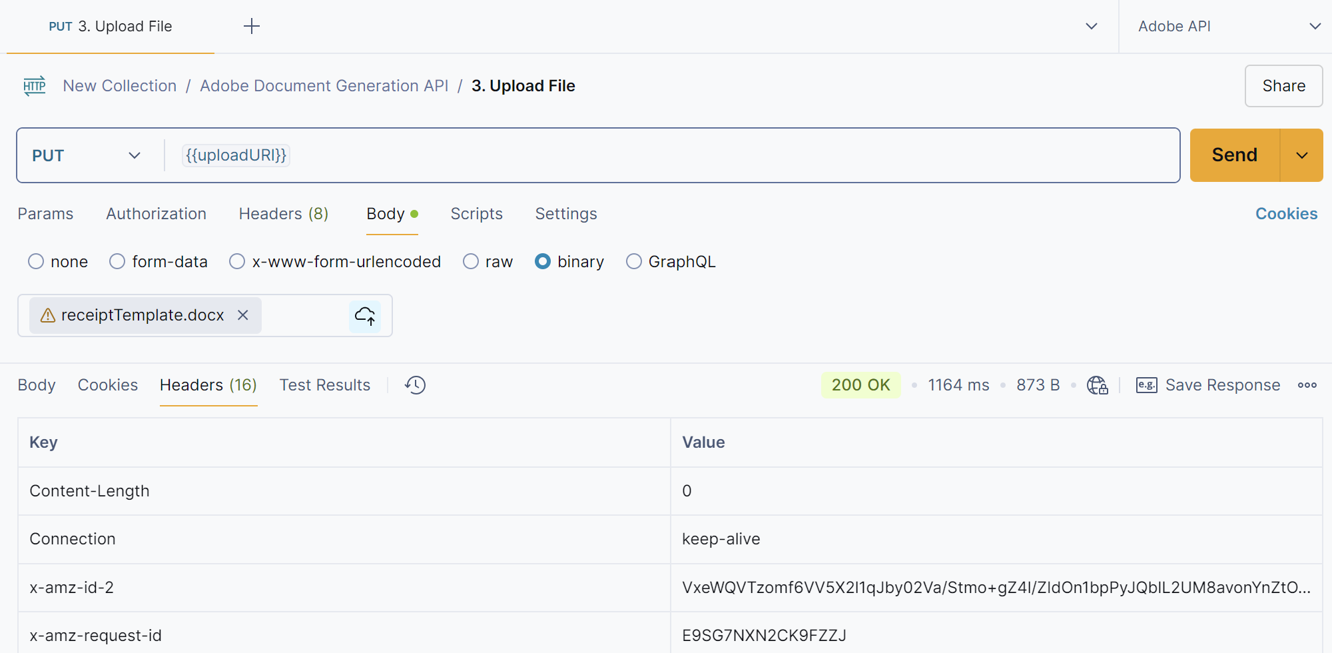Click the warning triangle on receiptTemplate.docx
Viewport: 1332px width, 653px height.
pos(47,315)
